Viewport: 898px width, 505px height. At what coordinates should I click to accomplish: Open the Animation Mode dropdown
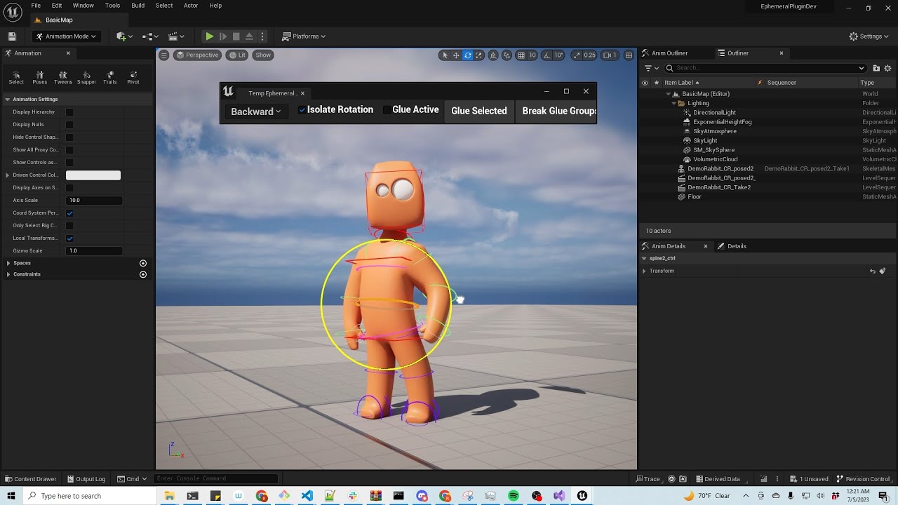tap(66, 36)
